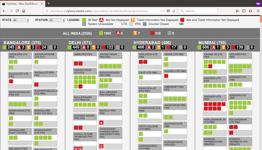Click the BALLABGARH UTS FRGUTS station title
Viewport: 262px width, 150px height.
click(83, 98)
